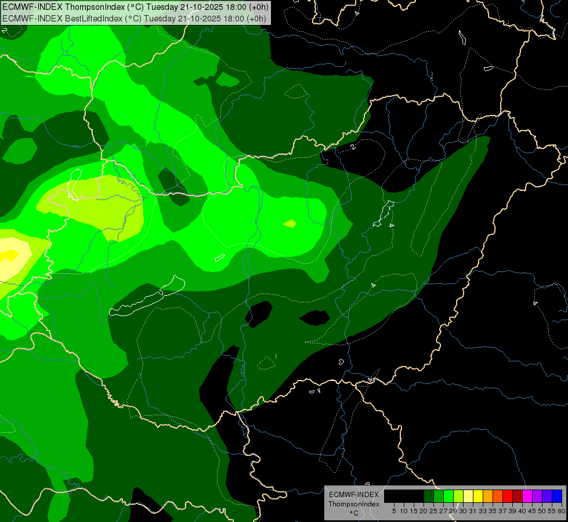Click the legend tick value 40
This screenshot has height=522, width=568.
coord(522,511)
